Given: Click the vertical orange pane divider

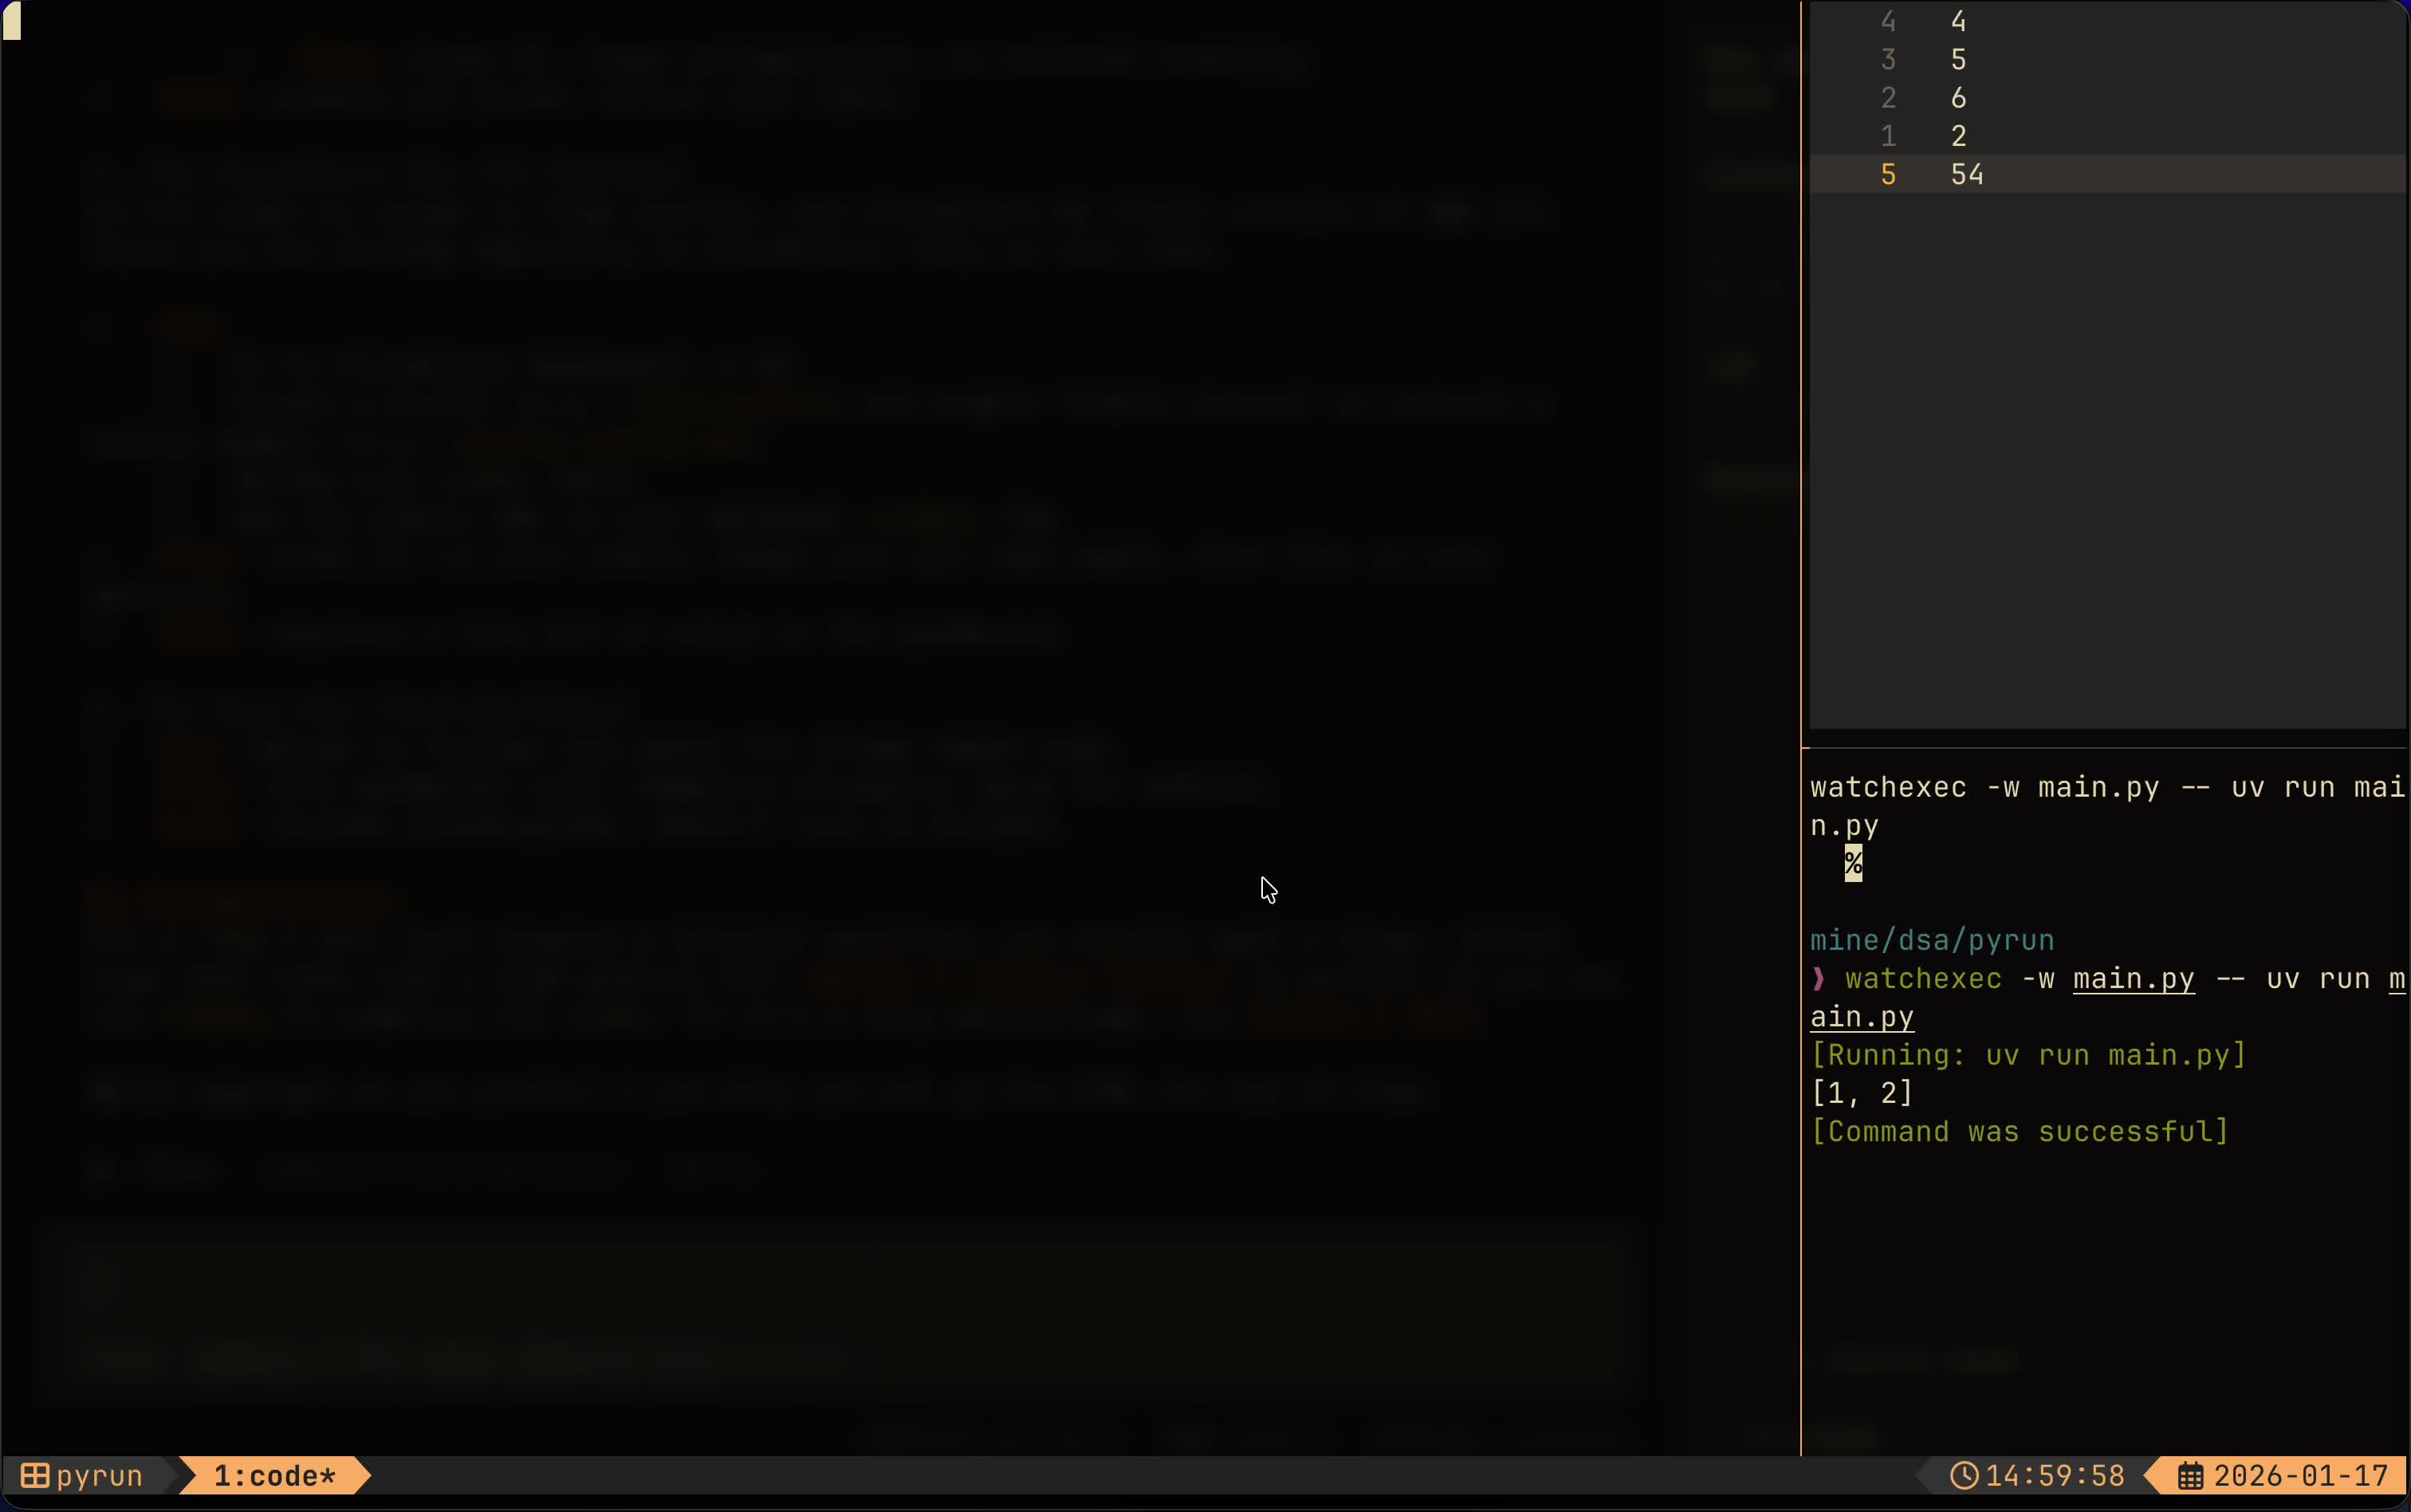Looking at the screenshot, I should point(1801,400).
